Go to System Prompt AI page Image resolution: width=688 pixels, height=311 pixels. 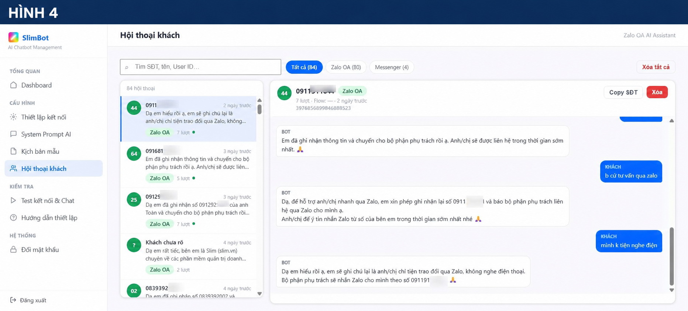click(x=54, y=134)
